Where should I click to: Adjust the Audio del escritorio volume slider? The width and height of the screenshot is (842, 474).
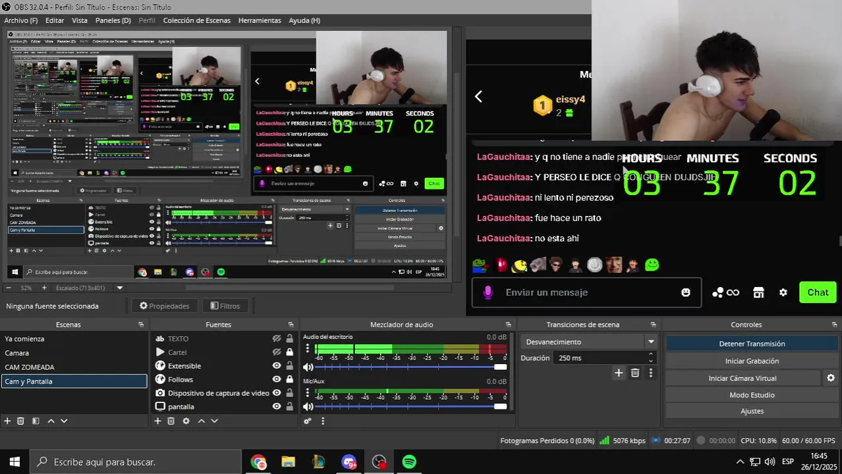pos(410,367)
